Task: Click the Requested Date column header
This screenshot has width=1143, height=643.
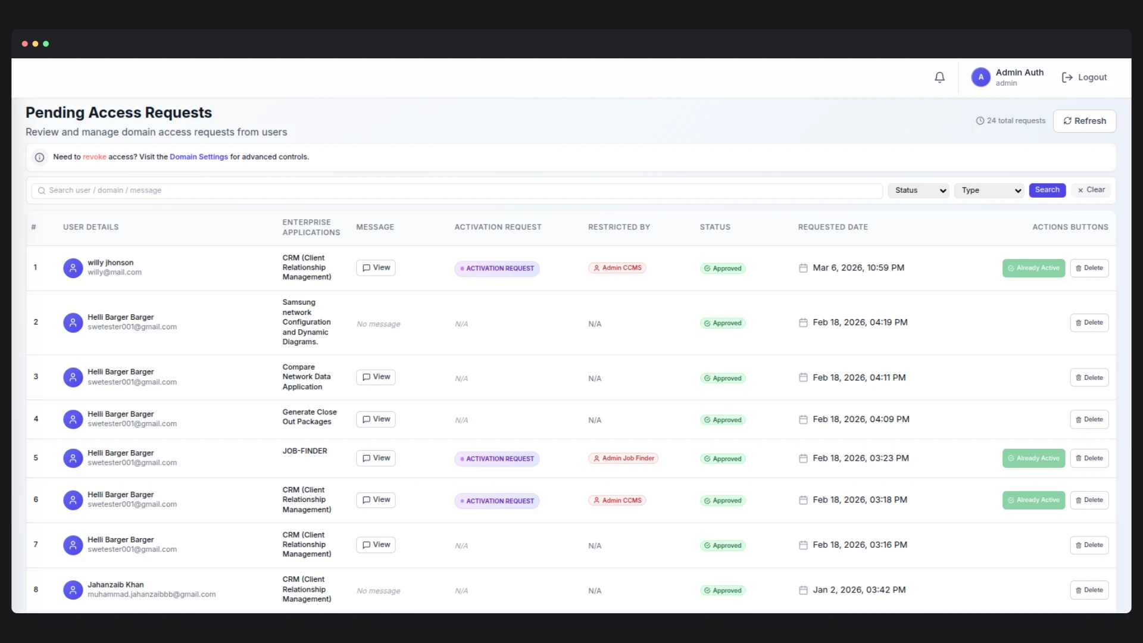Action: (x=833, y=227)
